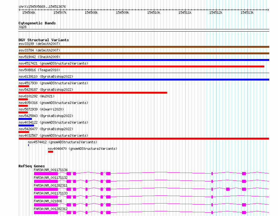Open variant nsv4034122 gnomAD label

coord(53,122)
